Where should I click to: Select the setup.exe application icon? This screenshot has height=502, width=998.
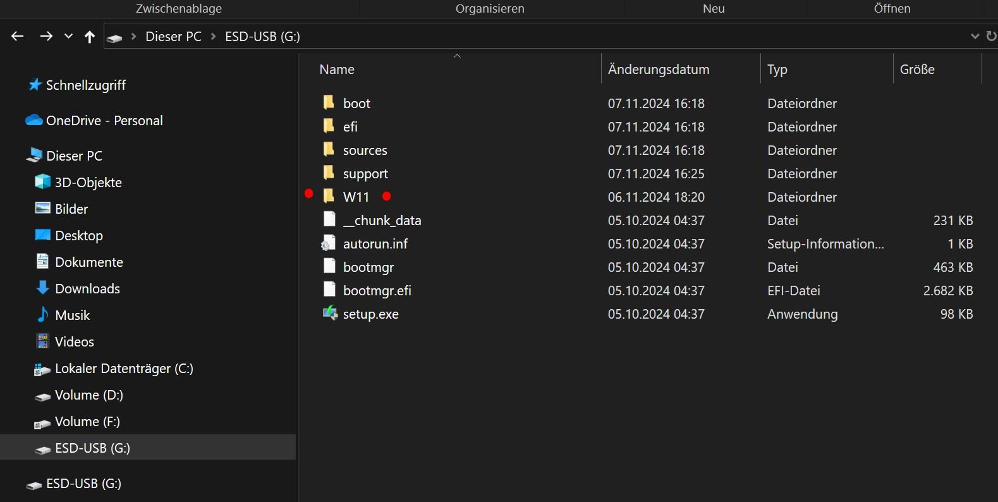(330, 313)
